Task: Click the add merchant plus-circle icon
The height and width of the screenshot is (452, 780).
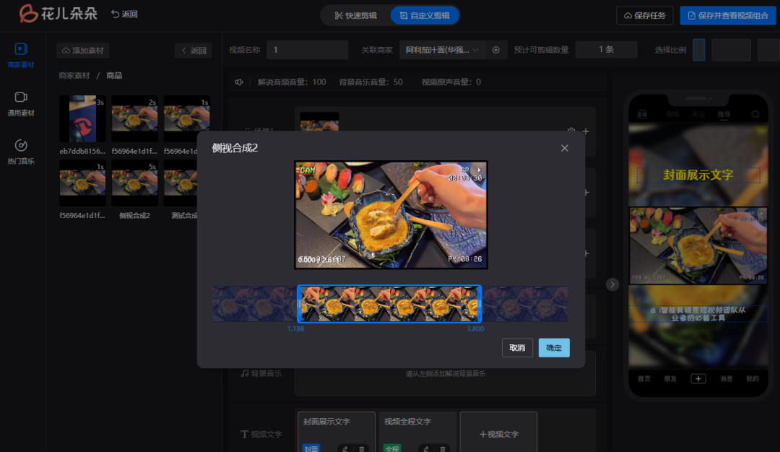Action: pos(496,50)
